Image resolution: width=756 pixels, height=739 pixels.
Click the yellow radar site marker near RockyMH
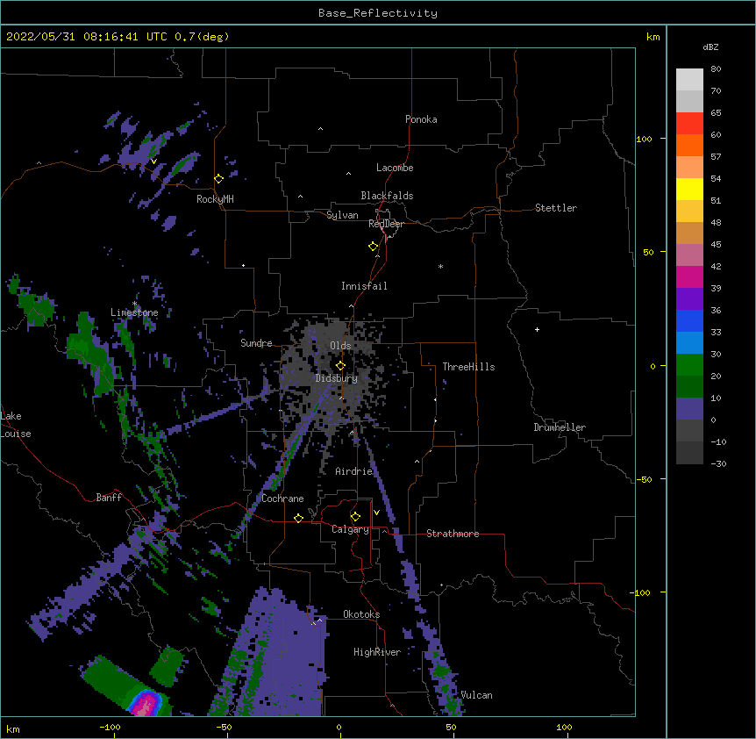[218, 179]
